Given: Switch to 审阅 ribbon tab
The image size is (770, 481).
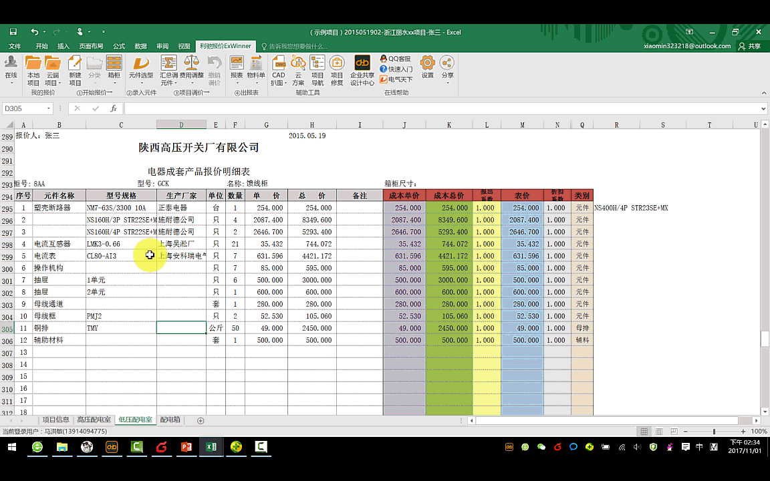Looking at the screenshot, I should (162, 46).
